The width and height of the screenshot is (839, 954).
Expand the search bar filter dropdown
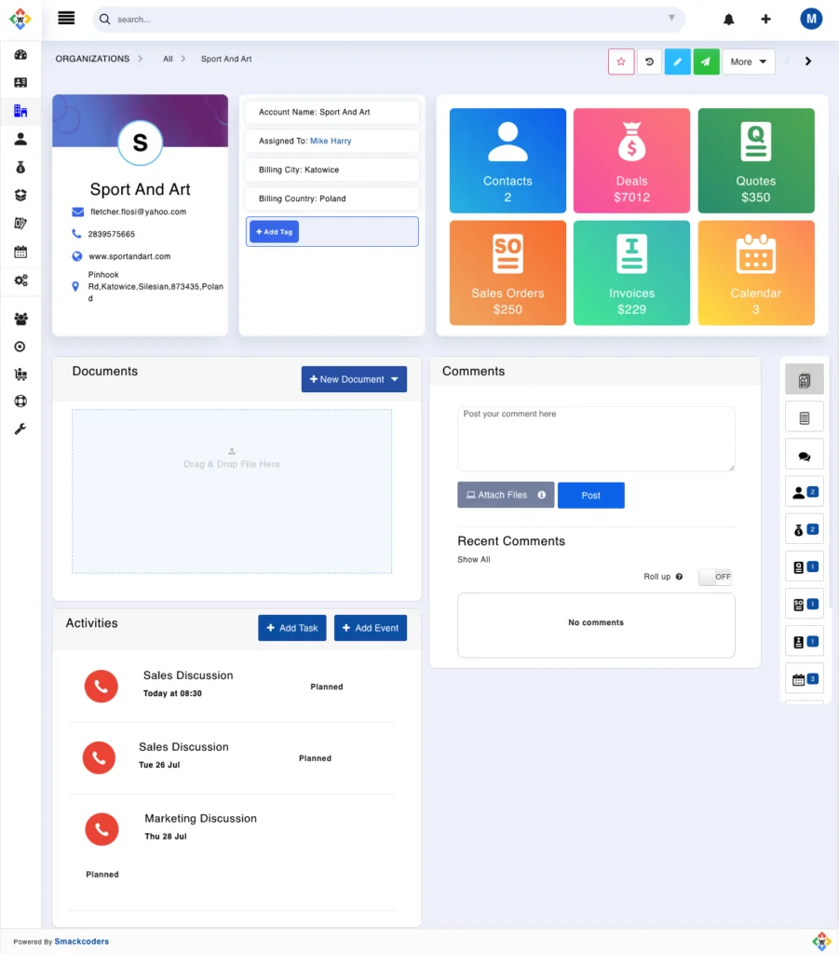point(671,19)
